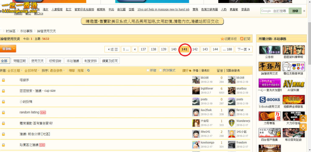Click the Google custom search input field

(x=275, y=11)
